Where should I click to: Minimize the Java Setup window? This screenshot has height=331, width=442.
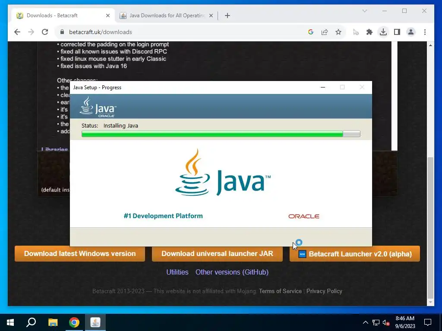point(323,87)
